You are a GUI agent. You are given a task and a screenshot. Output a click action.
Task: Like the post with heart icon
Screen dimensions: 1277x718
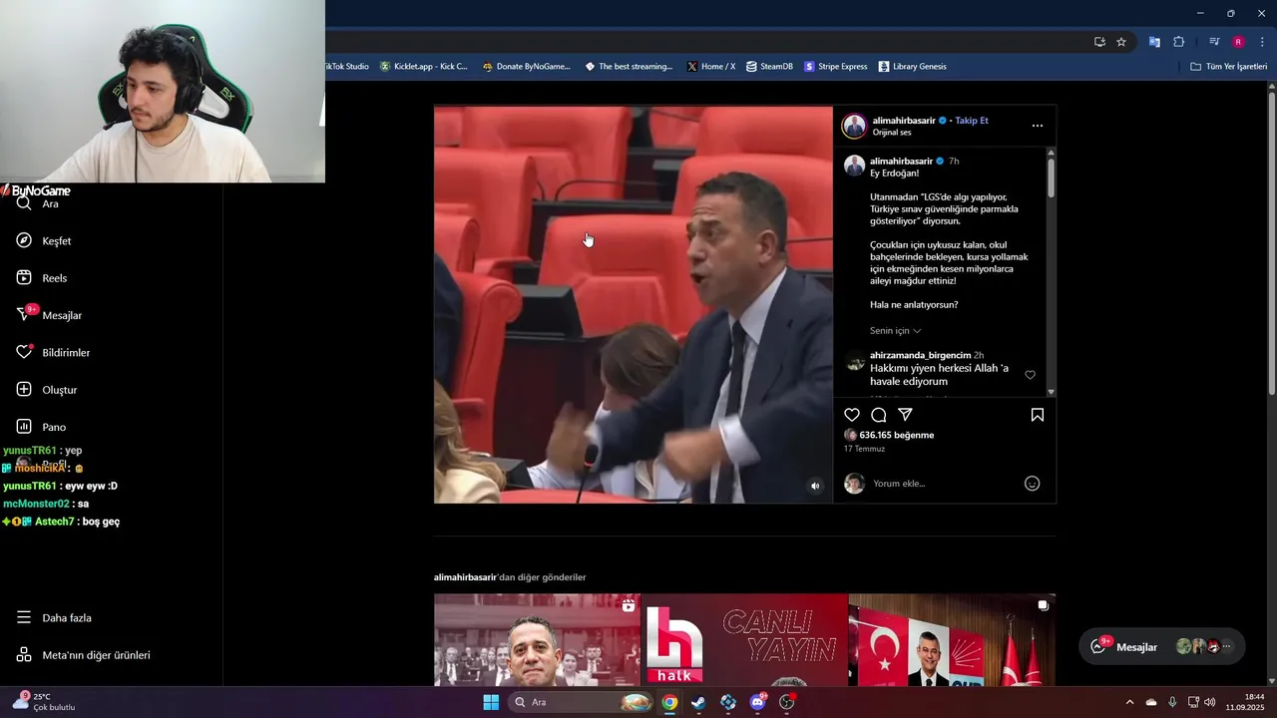pyautogui.click(x=852, y=415)
